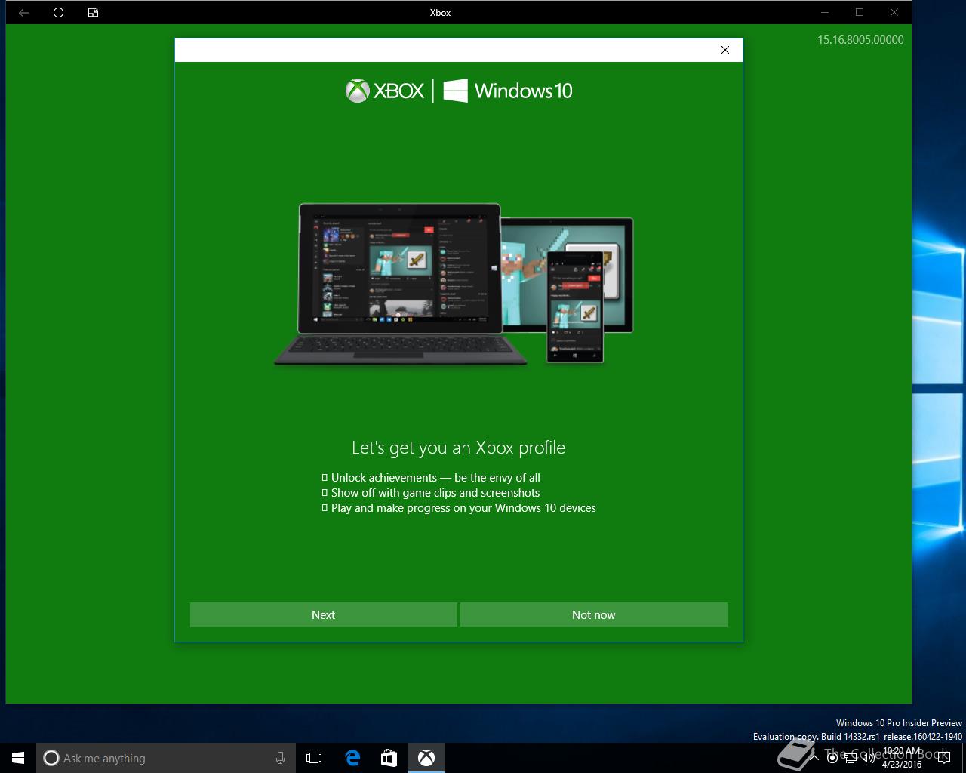This screenshot has height=773, width=966.
Task: Choose Not now in the profile dialog
Action: (594, 614)
